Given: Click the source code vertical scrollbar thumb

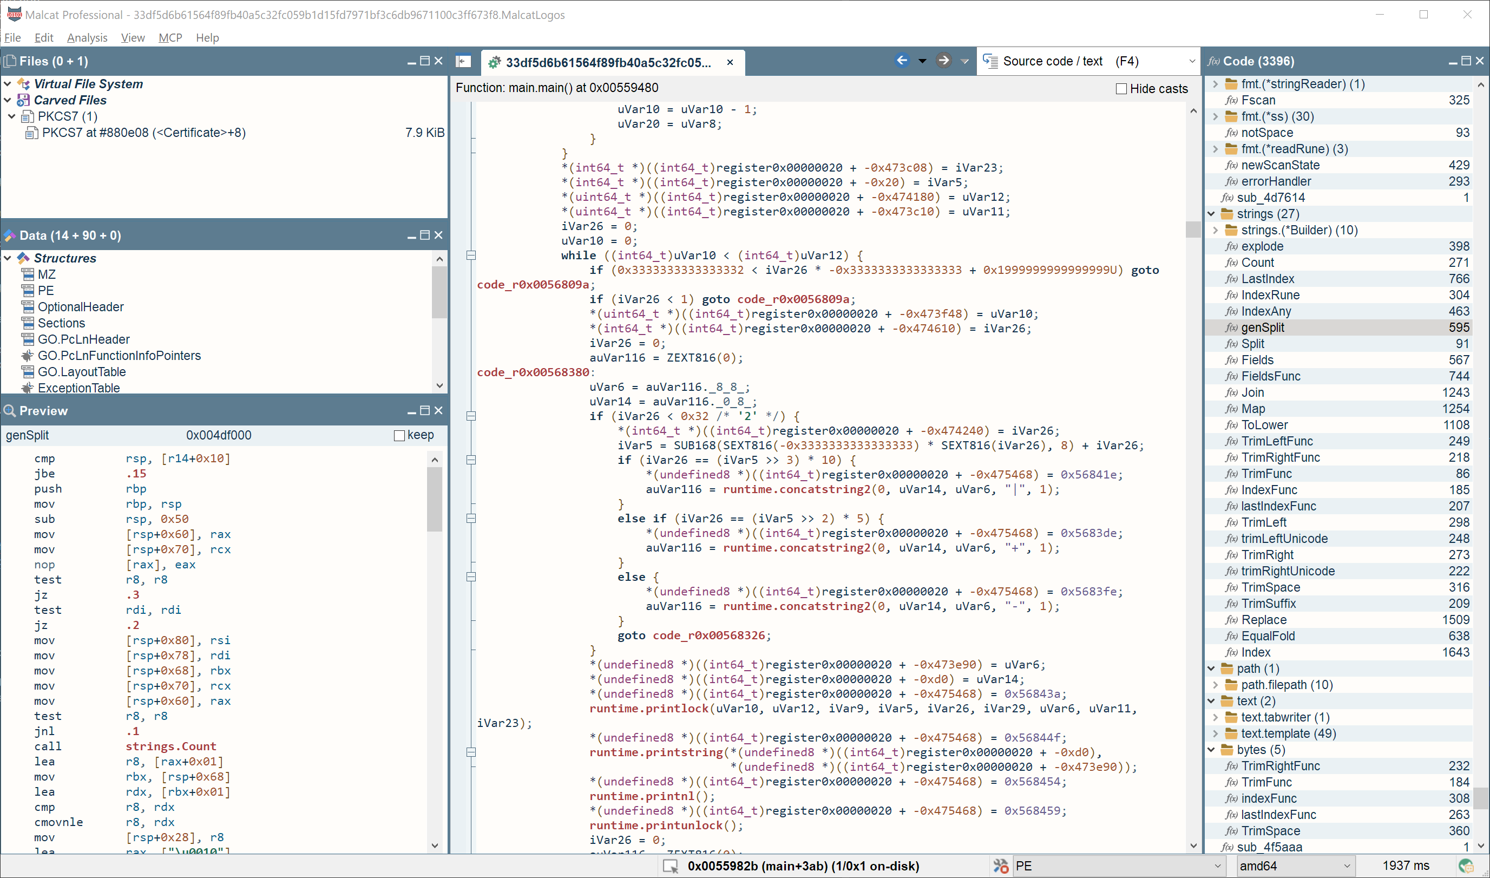Looking at the screenshot, I should [x=1192, y=229].
